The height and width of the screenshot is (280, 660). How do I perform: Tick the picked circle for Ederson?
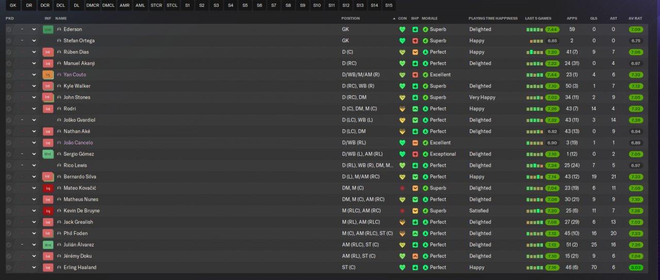9,29
